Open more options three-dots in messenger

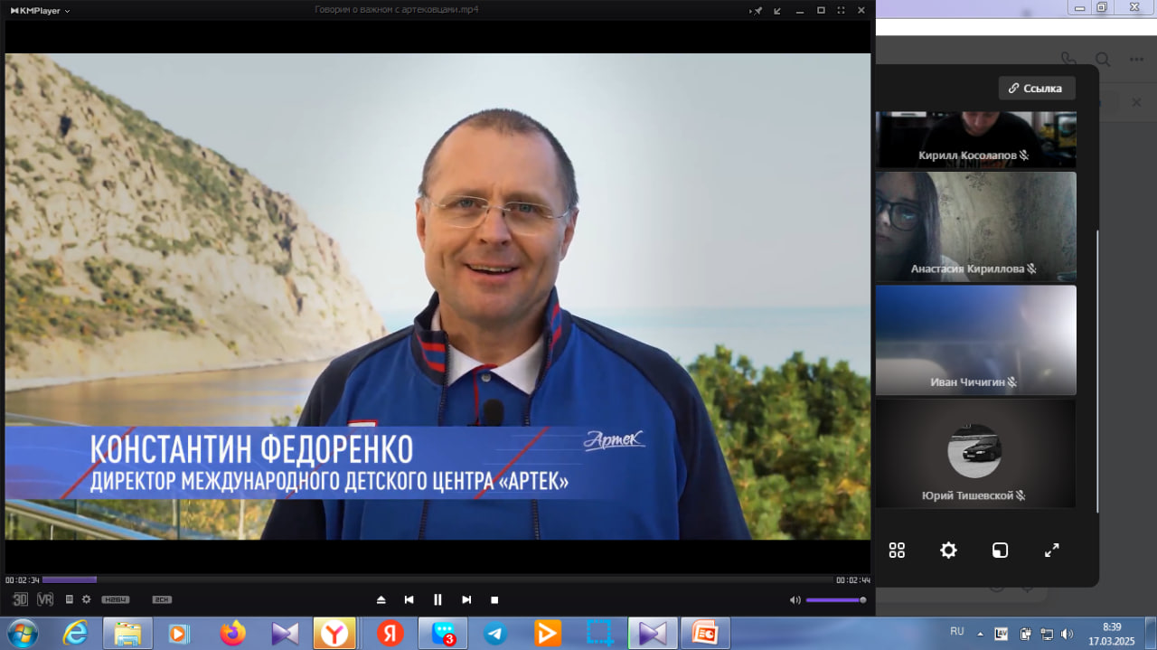[1137, 59]
